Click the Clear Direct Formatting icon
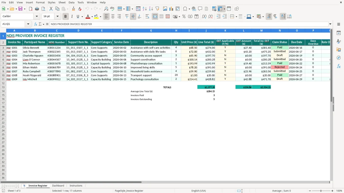344x193 pixels. pyautogui.click(x=80, y=9)
